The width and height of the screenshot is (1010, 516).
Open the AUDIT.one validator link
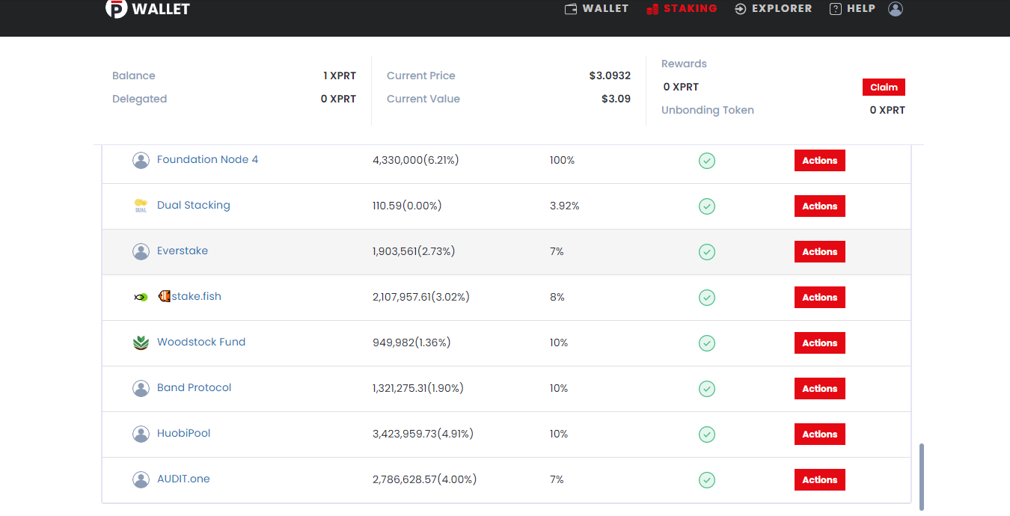tap(183, 479)
